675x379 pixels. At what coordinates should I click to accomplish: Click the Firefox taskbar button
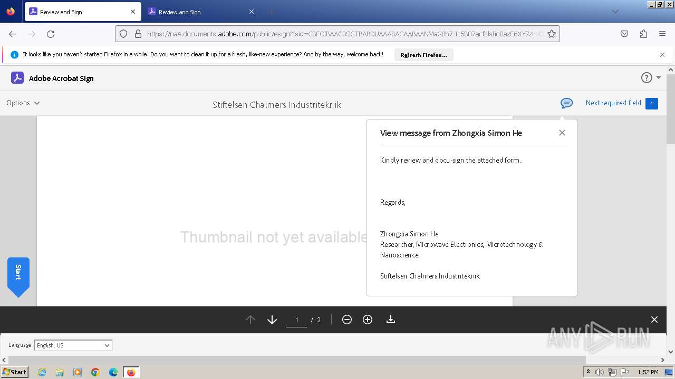131,372
